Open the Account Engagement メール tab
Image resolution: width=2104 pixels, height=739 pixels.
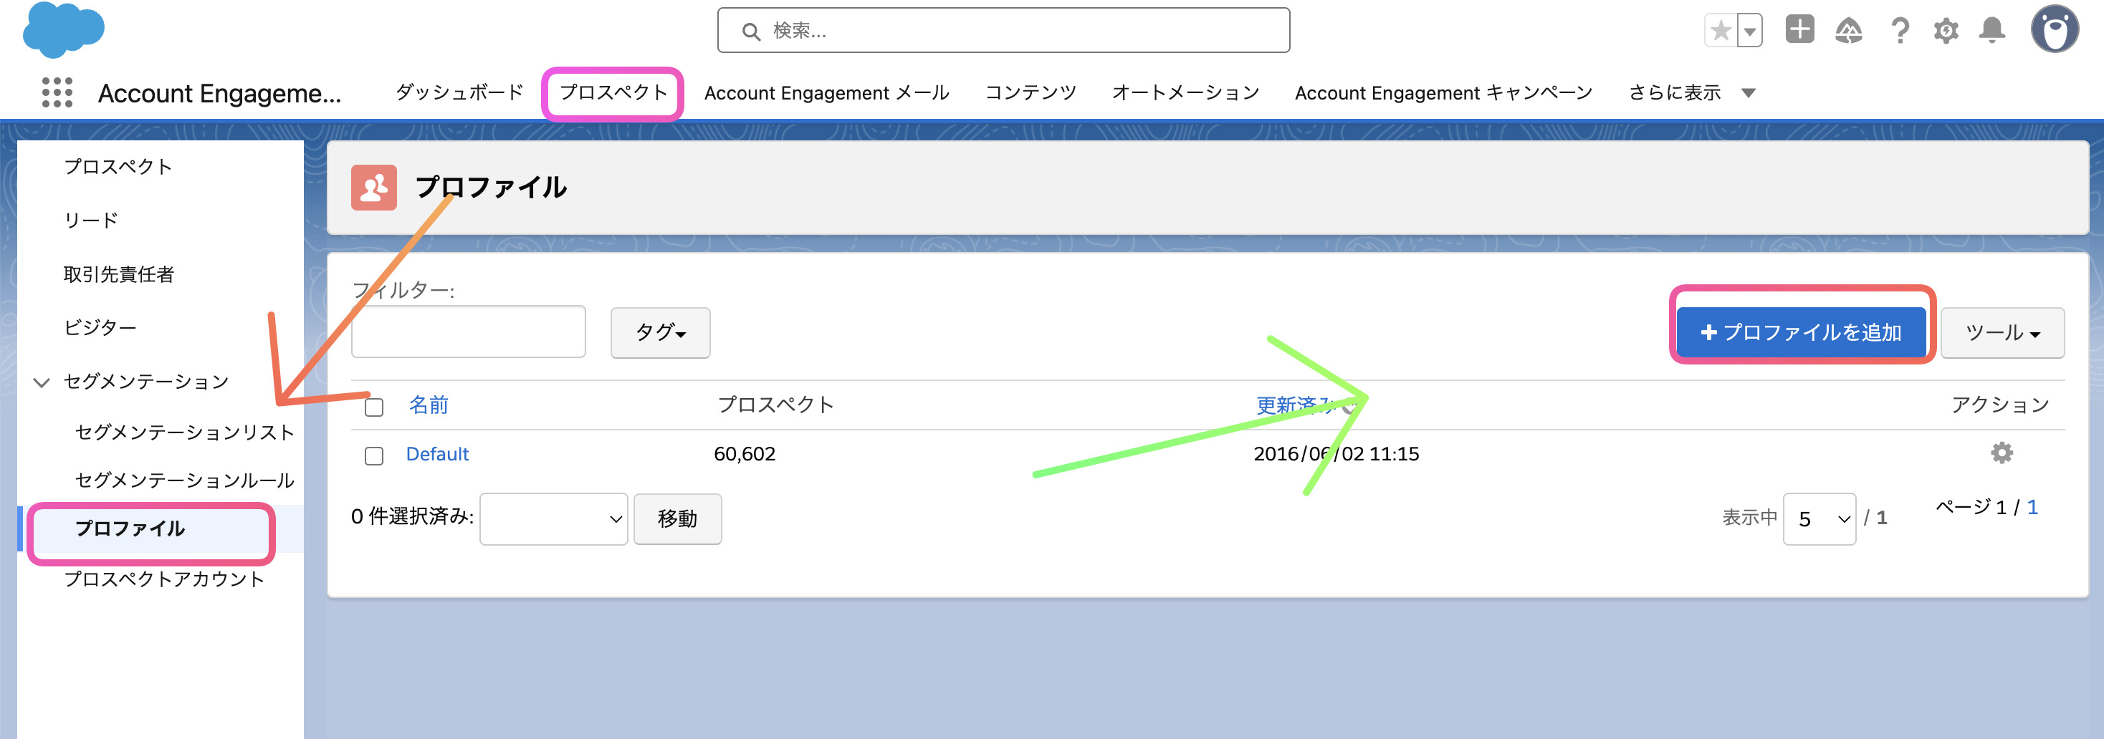[x=826, y=93]
